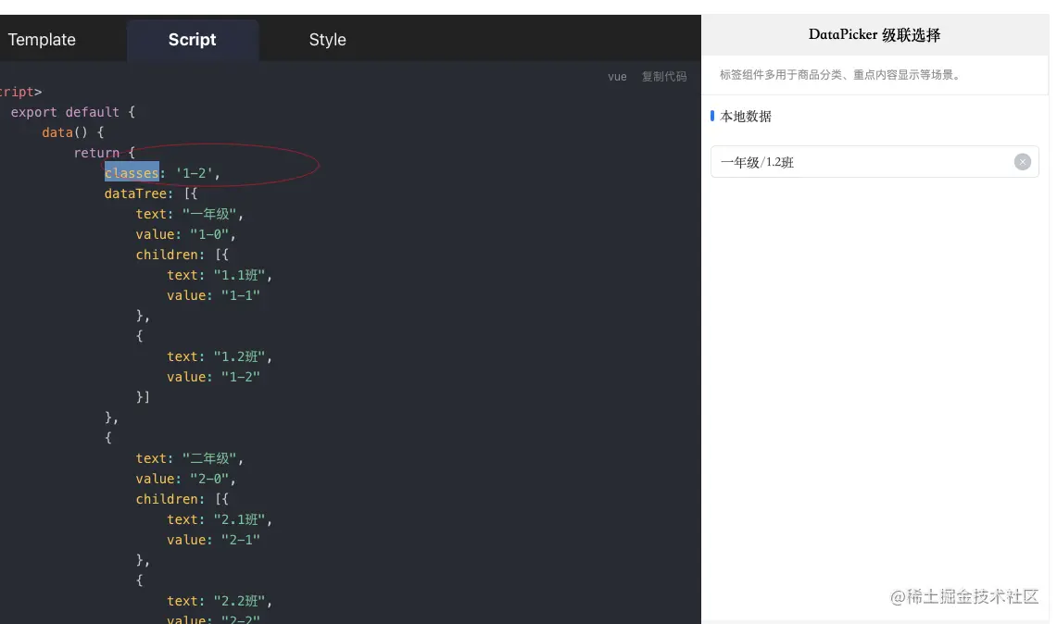Image resolution: width=1057 pixels, height=624 pixels.
Task: Click the vue language label
Action: 617,77
